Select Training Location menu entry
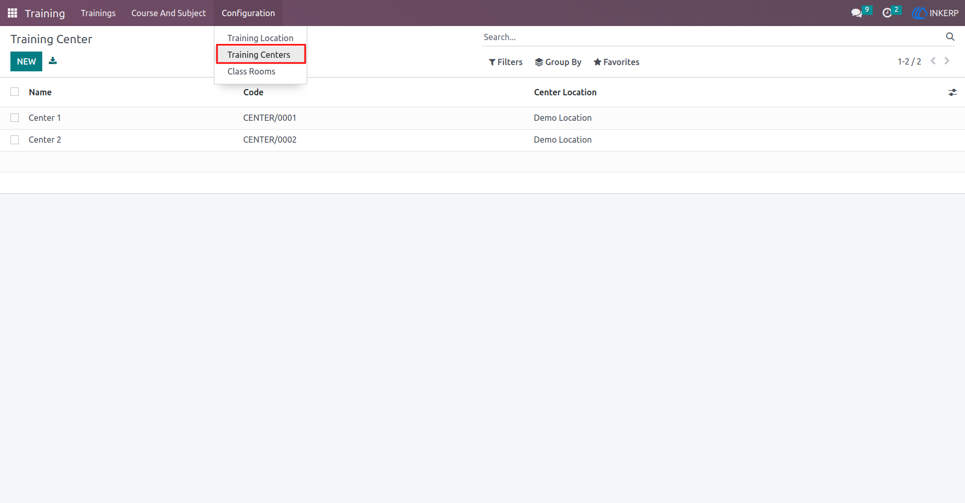Image resolution: width=965 pixels, height=503 pixels. click(x=260, y=38)
